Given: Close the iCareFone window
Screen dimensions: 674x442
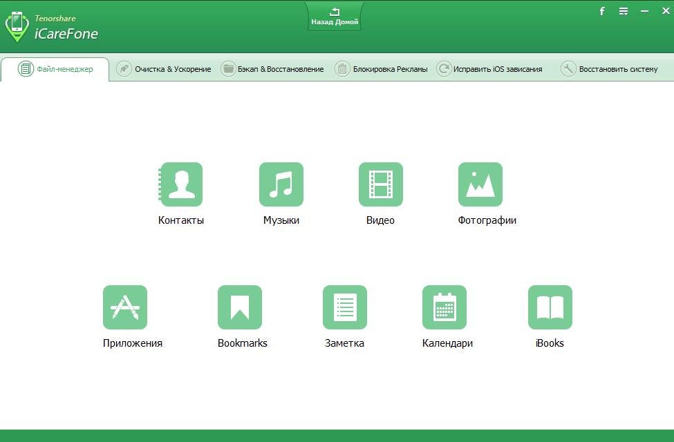Looking at the screenshot, I should pos(666,11).
